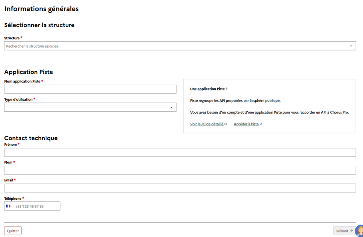Focus the Email input field
Screen dimensions: 363x237
pos(180,188)
